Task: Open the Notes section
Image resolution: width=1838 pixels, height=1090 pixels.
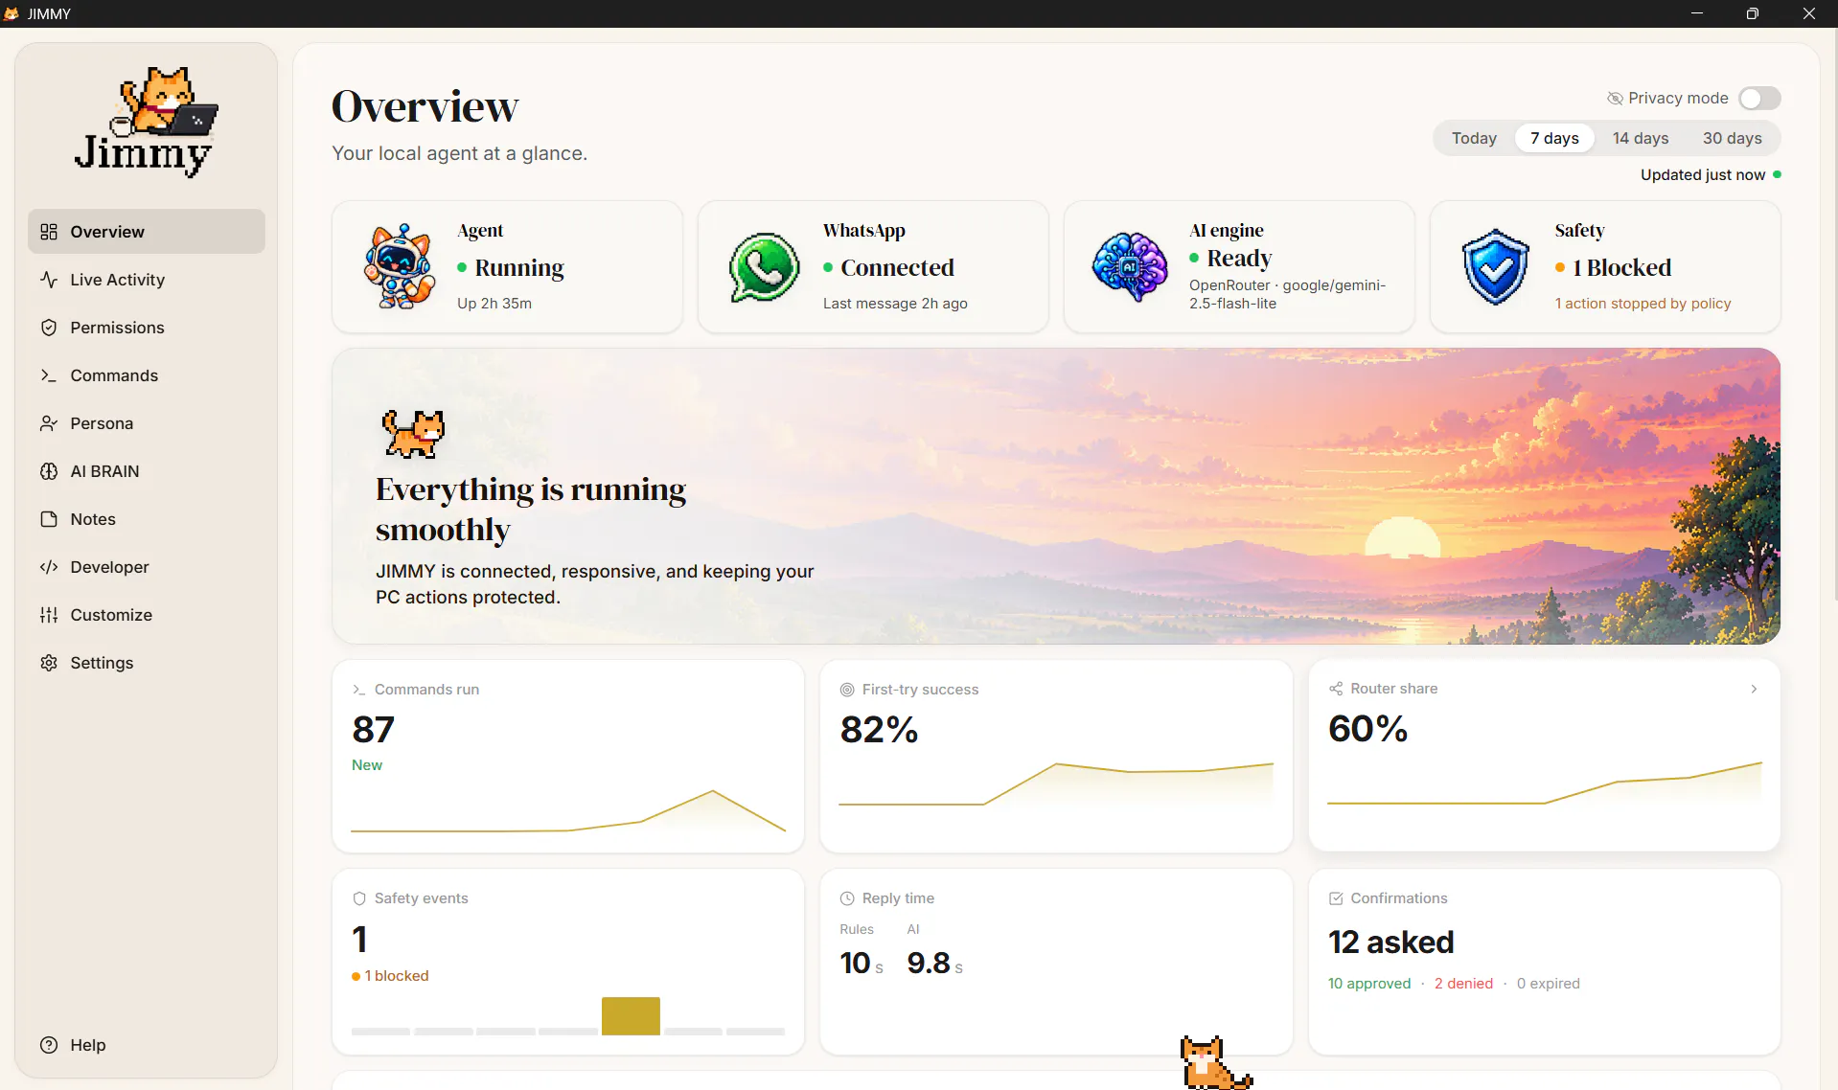Action: pyautogui.click(x=147, y=519)
